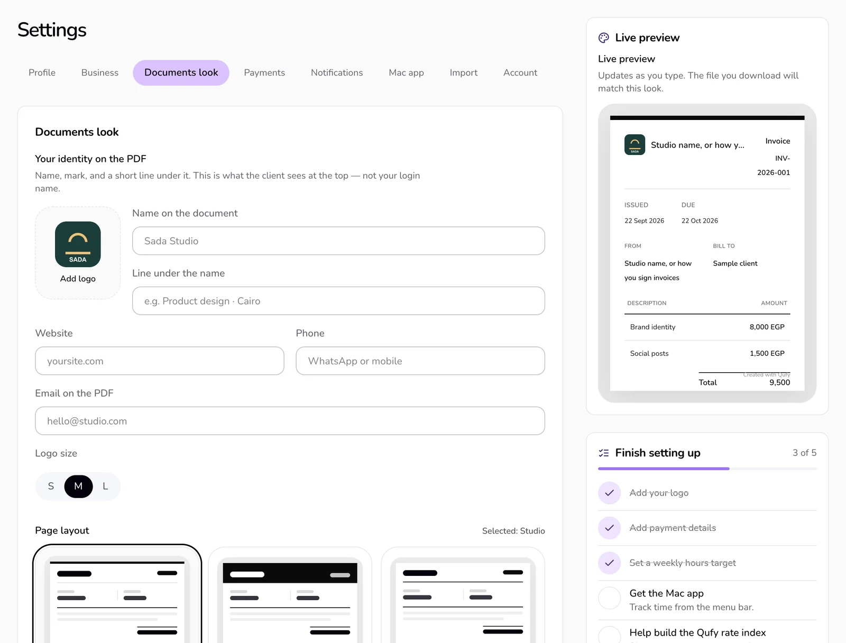Toggle the checkmark for Set a weekly hours target
This screenshot has height=643, width=846.
[x=609, y=563]
